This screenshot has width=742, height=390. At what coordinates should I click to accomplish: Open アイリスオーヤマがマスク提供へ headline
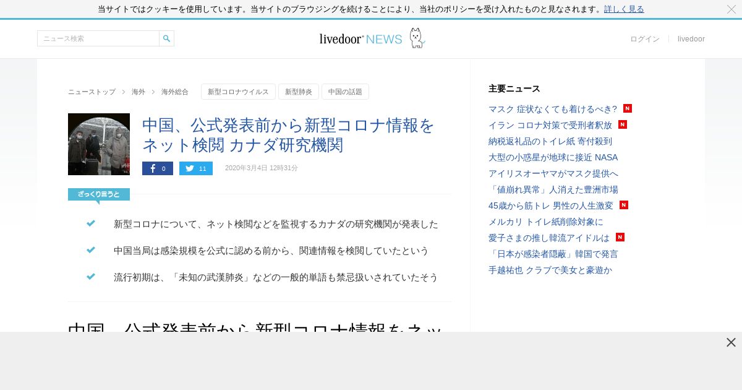click(553, 173)
